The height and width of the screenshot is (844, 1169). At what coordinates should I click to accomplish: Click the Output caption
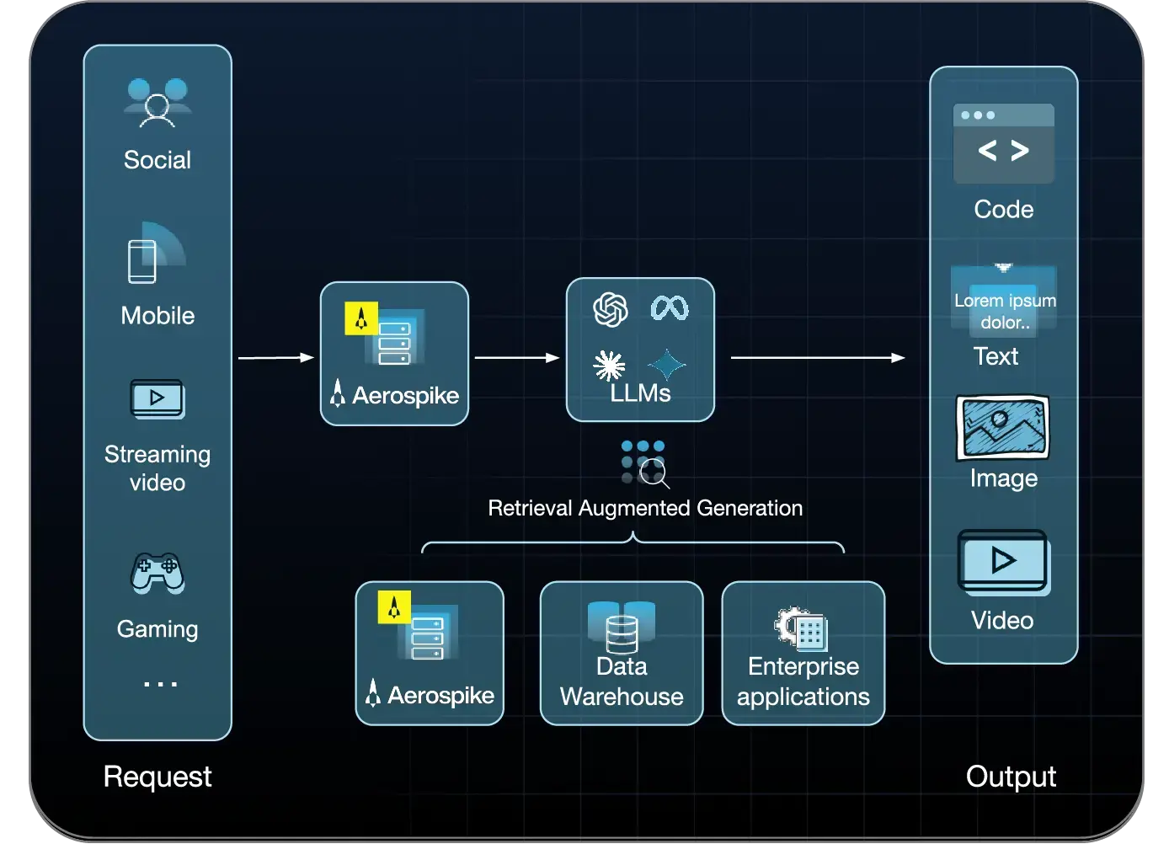(1011, 777)
